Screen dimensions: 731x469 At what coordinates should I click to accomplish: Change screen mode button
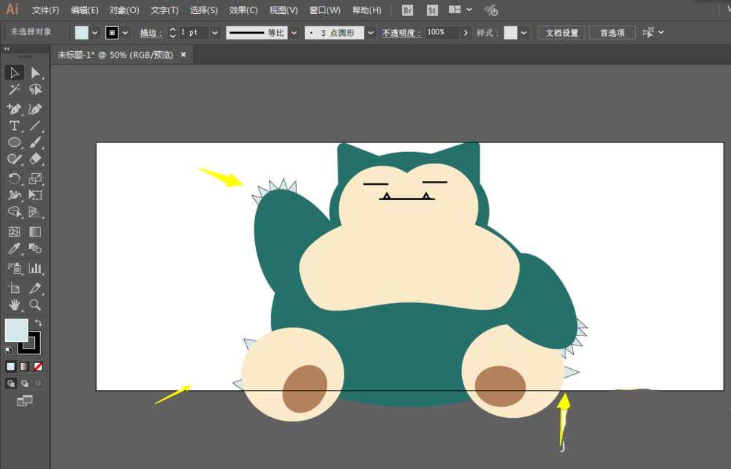24,400
